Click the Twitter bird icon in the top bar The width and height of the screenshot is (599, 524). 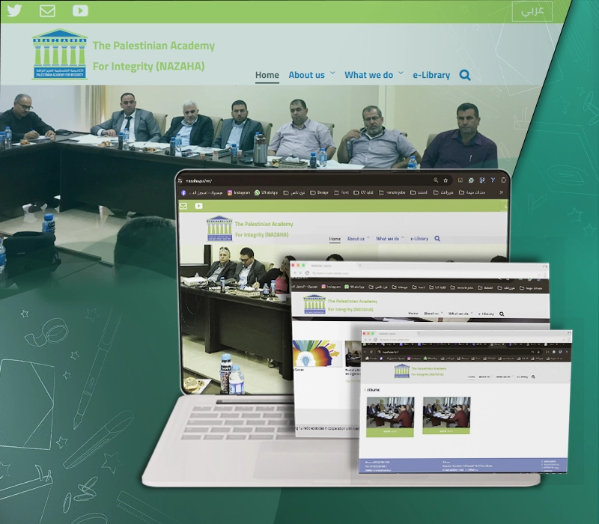coord(14,10)
